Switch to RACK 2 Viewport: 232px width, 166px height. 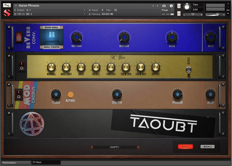tap(207, 146)
